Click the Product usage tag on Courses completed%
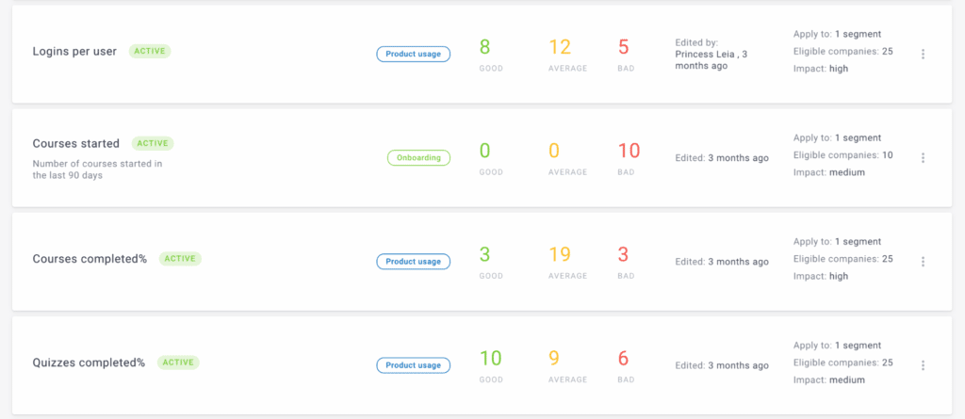The height and width of the screenshot is (419, 965). point(413,262)
